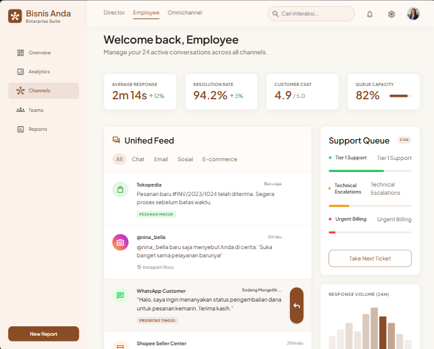Click the Analytics chart icon
Image resolution: width=434 pixels, height=349 pixels.
coord(20,71)
